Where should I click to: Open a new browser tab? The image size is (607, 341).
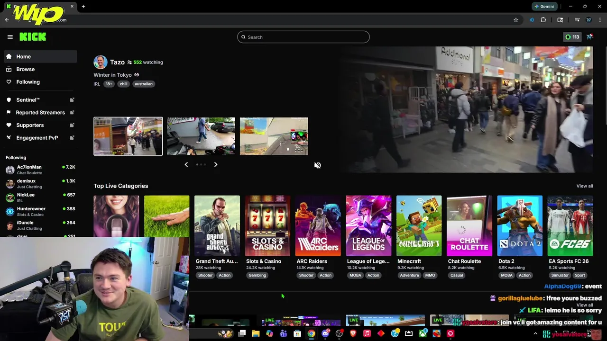tap(83, 7)
